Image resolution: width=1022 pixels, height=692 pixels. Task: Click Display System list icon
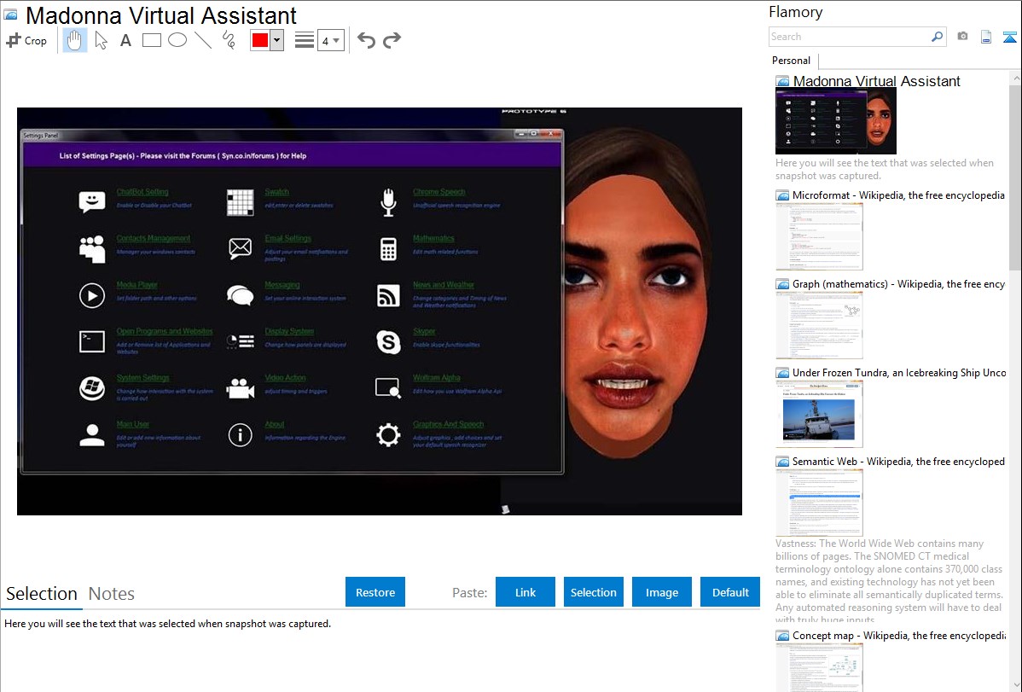[240, 341]
